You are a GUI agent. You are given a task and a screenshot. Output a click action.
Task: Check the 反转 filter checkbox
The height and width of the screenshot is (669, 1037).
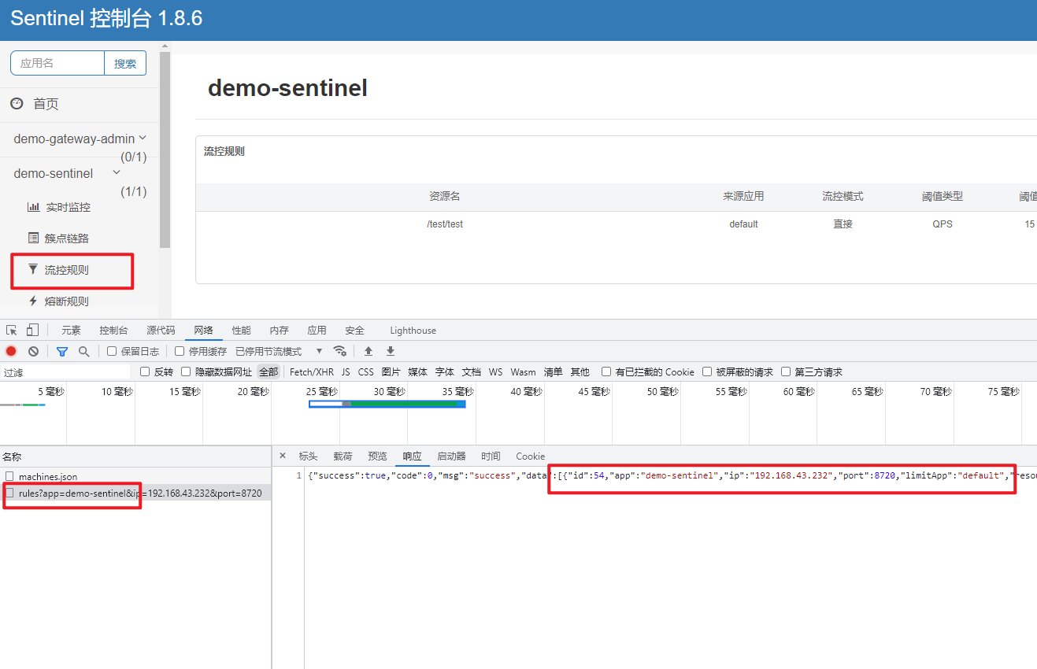click(145, 371)
